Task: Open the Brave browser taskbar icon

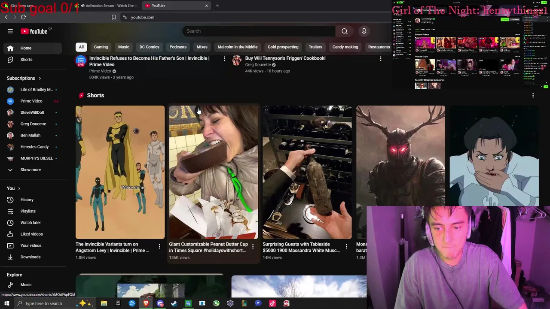Action: [146, 303]
